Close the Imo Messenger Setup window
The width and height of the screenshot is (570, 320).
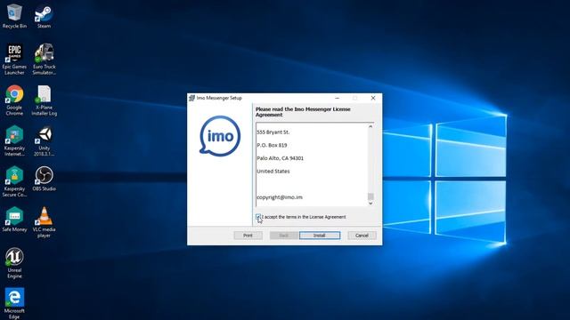click(373, 98)
